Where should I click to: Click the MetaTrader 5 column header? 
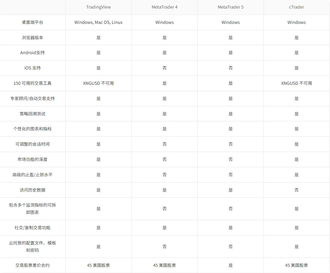pyautogui.click(x=231, y=7)
